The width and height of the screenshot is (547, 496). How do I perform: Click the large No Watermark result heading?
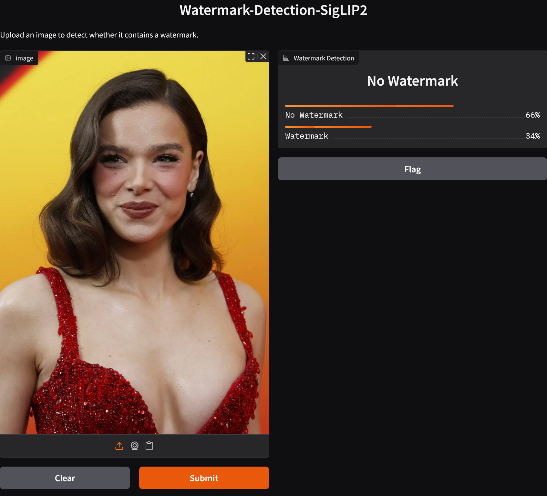pos(412,81)
